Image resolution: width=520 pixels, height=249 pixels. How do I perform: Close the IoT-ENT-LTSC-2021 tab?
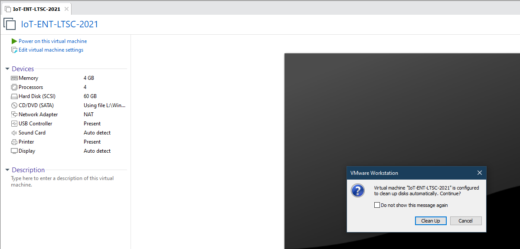pyautogui.click(x=66, y=9)
